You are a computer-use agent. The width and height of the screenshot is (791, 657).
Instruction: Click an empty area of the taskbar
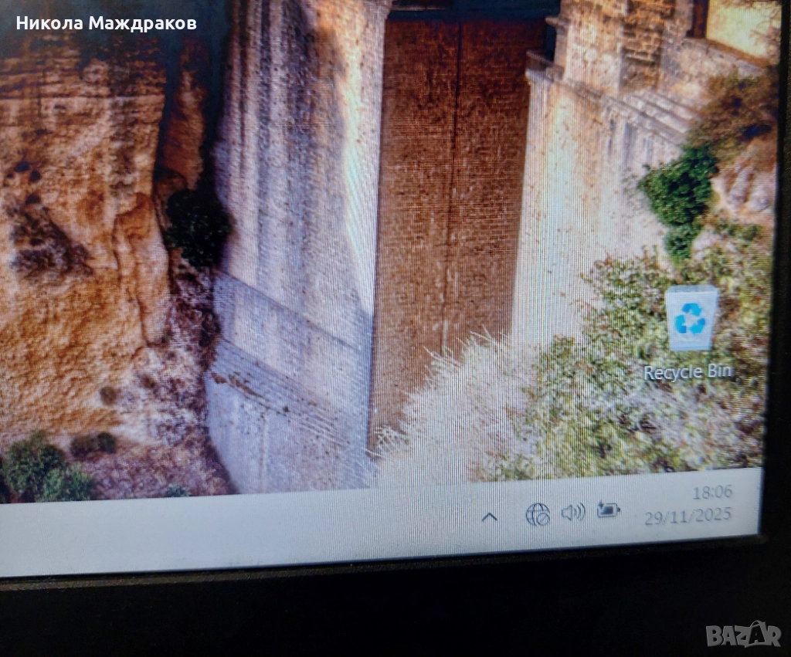232,533
